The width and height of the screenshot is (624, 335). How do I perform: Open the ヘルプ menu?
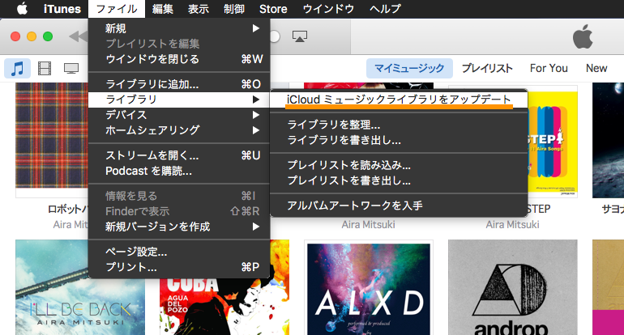coord(385,9)
